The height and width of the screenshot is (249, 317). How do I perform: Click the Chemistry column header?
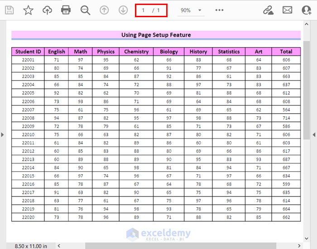tap(136, 52)
